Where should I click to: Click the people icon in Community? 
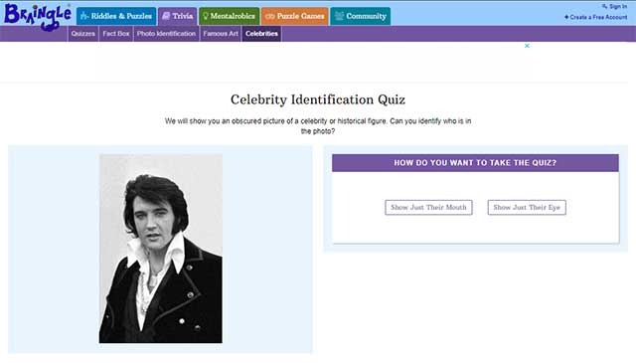point(339,16)
